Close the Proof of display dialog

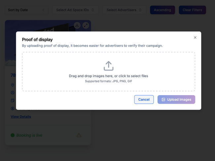[x=195, y=38]
